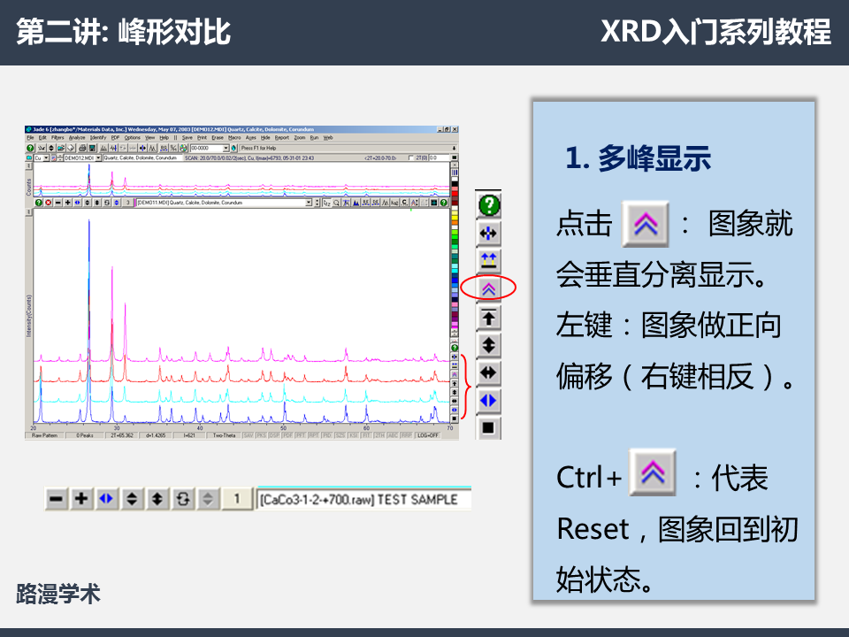849x637 pixels.
Task: Click the 2T=65.362 status bar value
Action: click(x=122, y=435)
